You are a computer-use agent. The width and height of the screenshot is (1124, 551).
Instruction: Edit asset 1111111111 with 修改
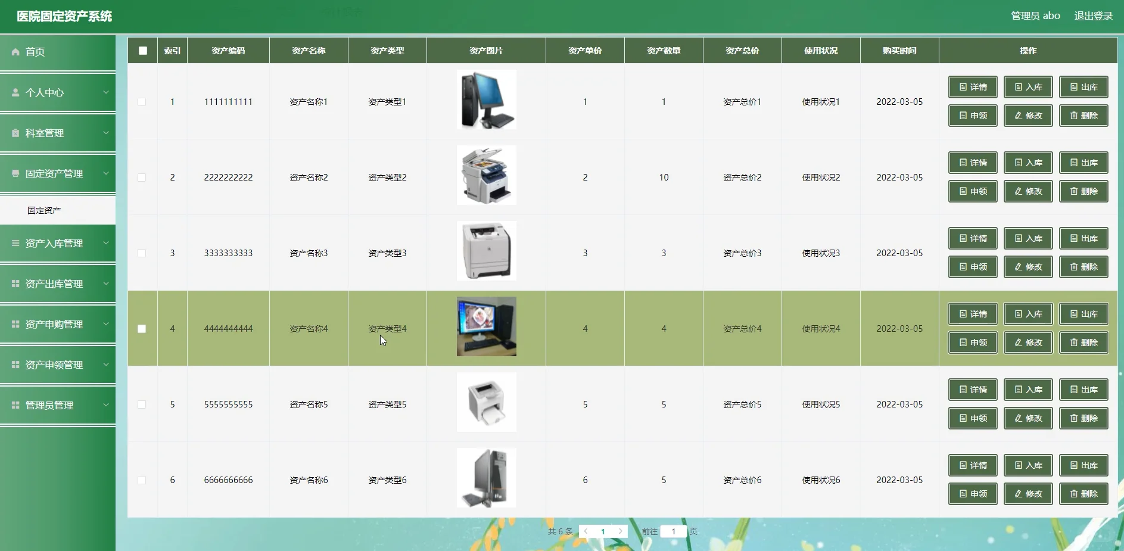tap(1028, 116)
